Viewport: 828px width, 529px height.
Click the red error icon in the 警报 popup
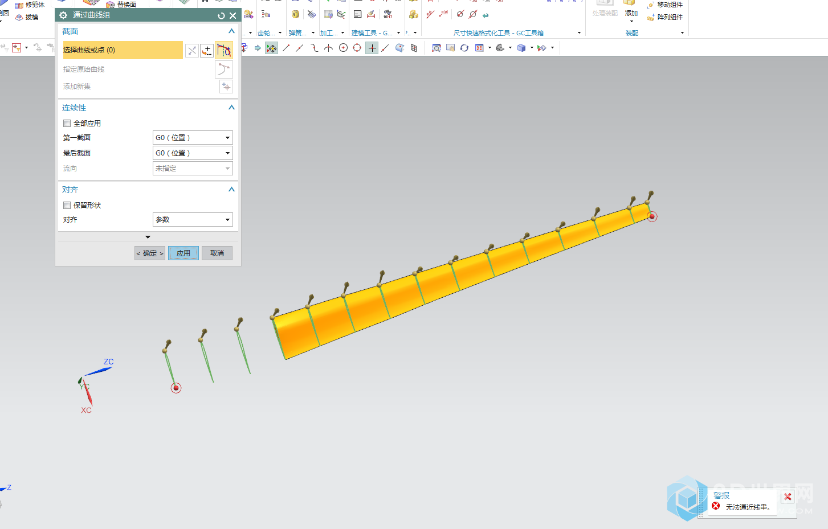tap(716, 506)
